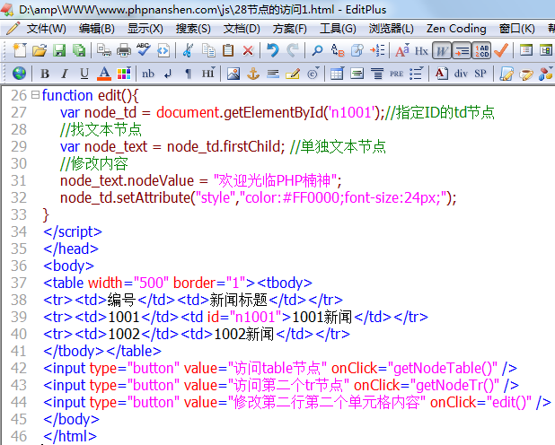Save the current file

tap(59, 50)
